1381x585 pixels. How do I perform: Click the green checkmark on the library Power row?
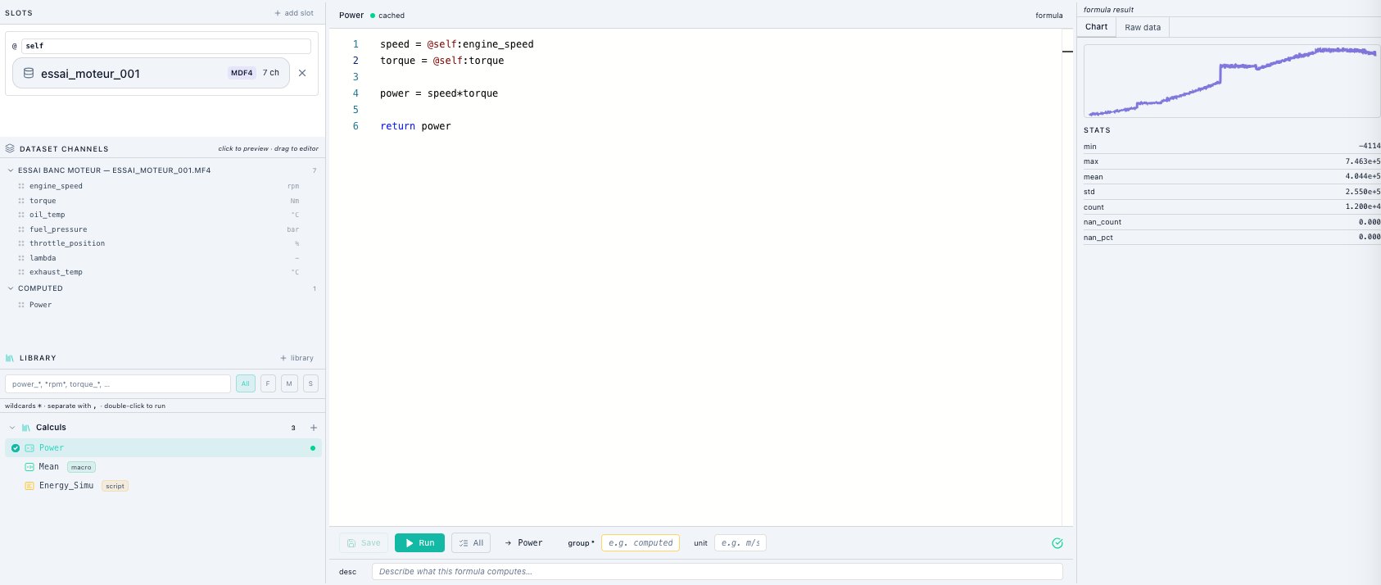[x=16, y=448]
